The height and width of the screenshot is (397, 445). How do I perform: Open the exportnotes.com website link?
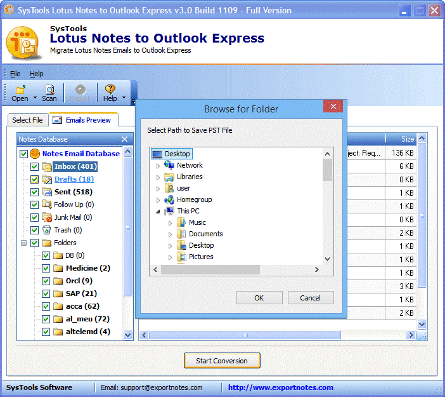[280, 387]
